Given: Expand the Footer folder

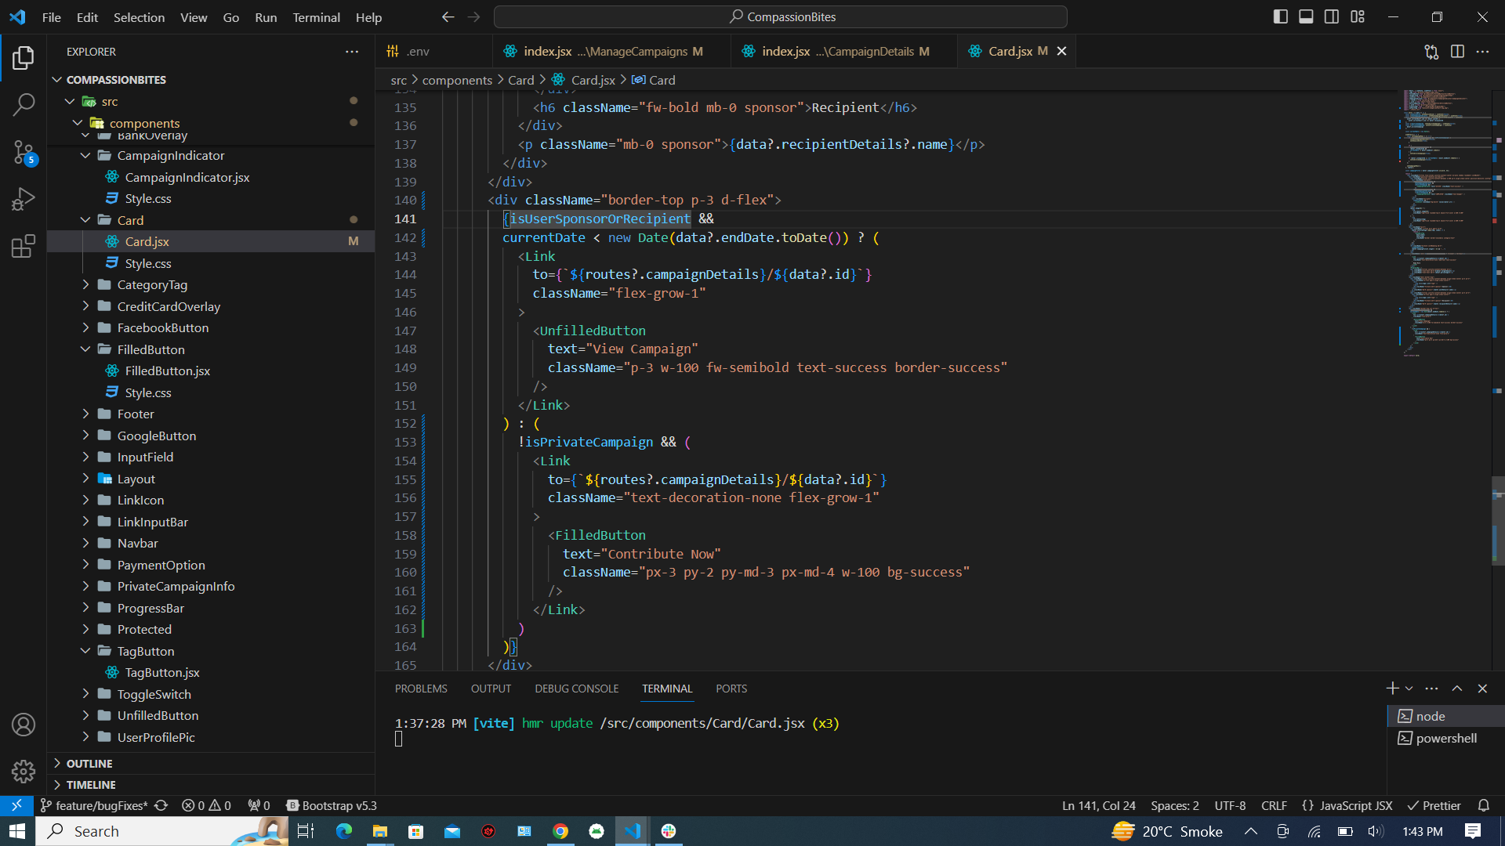Looking at the screenshot, I should click(x=136, y=414).
